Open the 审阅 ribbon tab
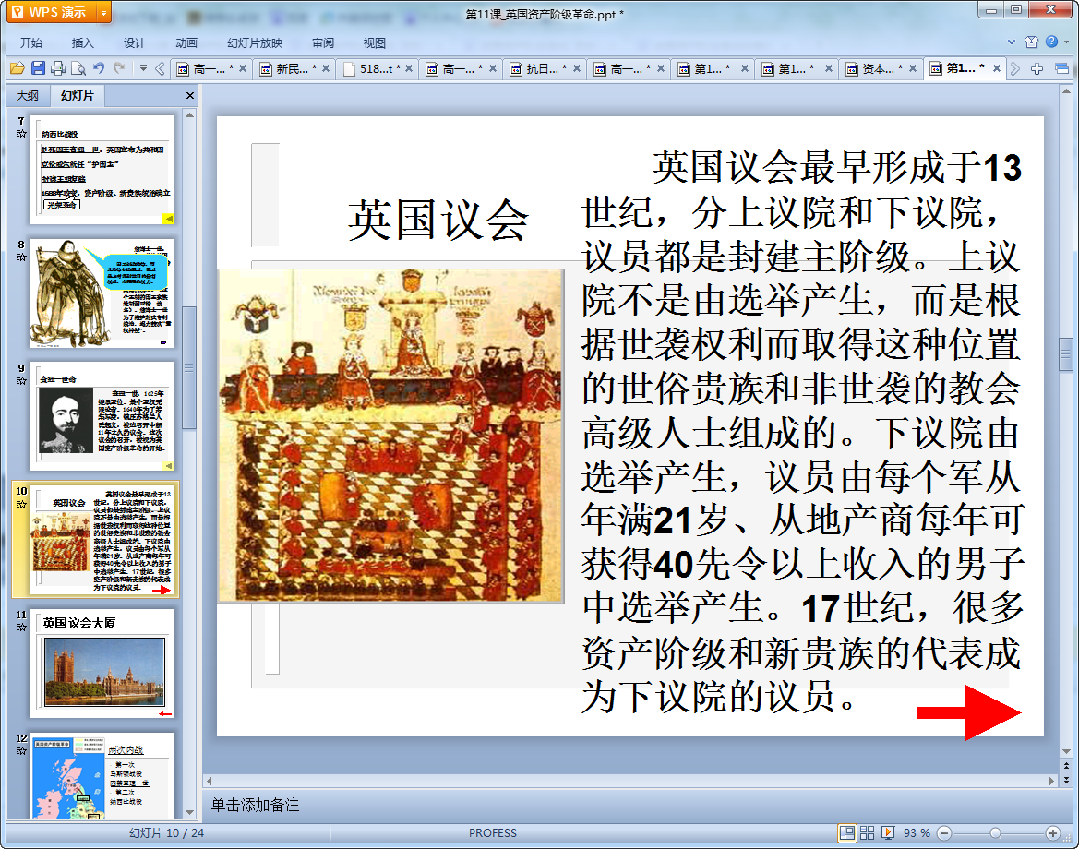The image size is (1079, 849). (323, 42)
